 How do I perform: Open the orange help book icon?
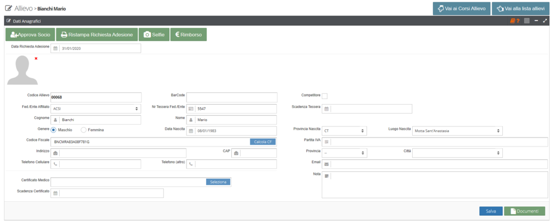(514, 21)
